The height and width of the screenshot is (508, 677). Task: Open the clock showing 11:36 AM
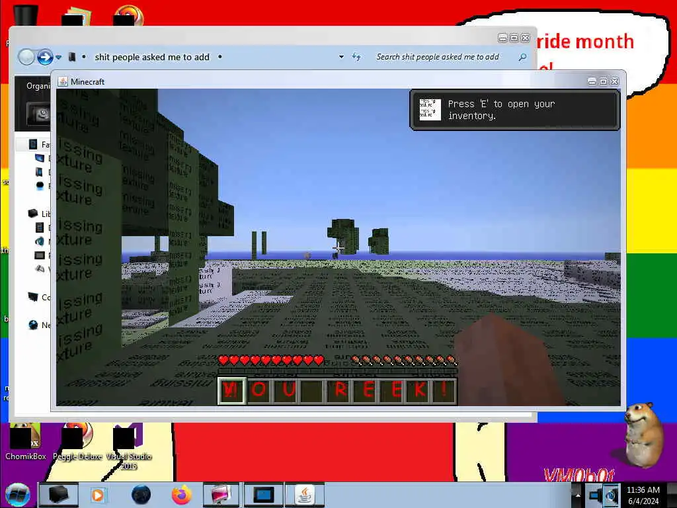643,495
